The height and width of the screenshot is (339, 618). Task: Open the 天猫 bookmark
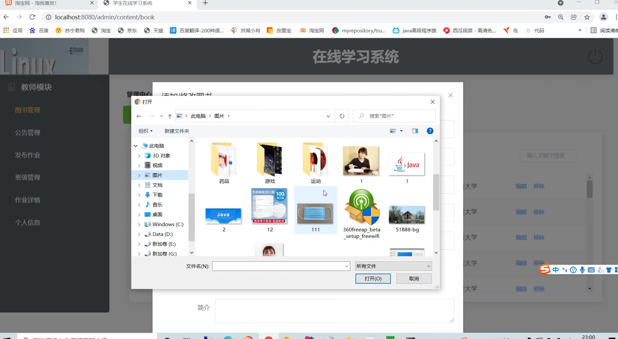pyautogui.click(x=154, y=30)
